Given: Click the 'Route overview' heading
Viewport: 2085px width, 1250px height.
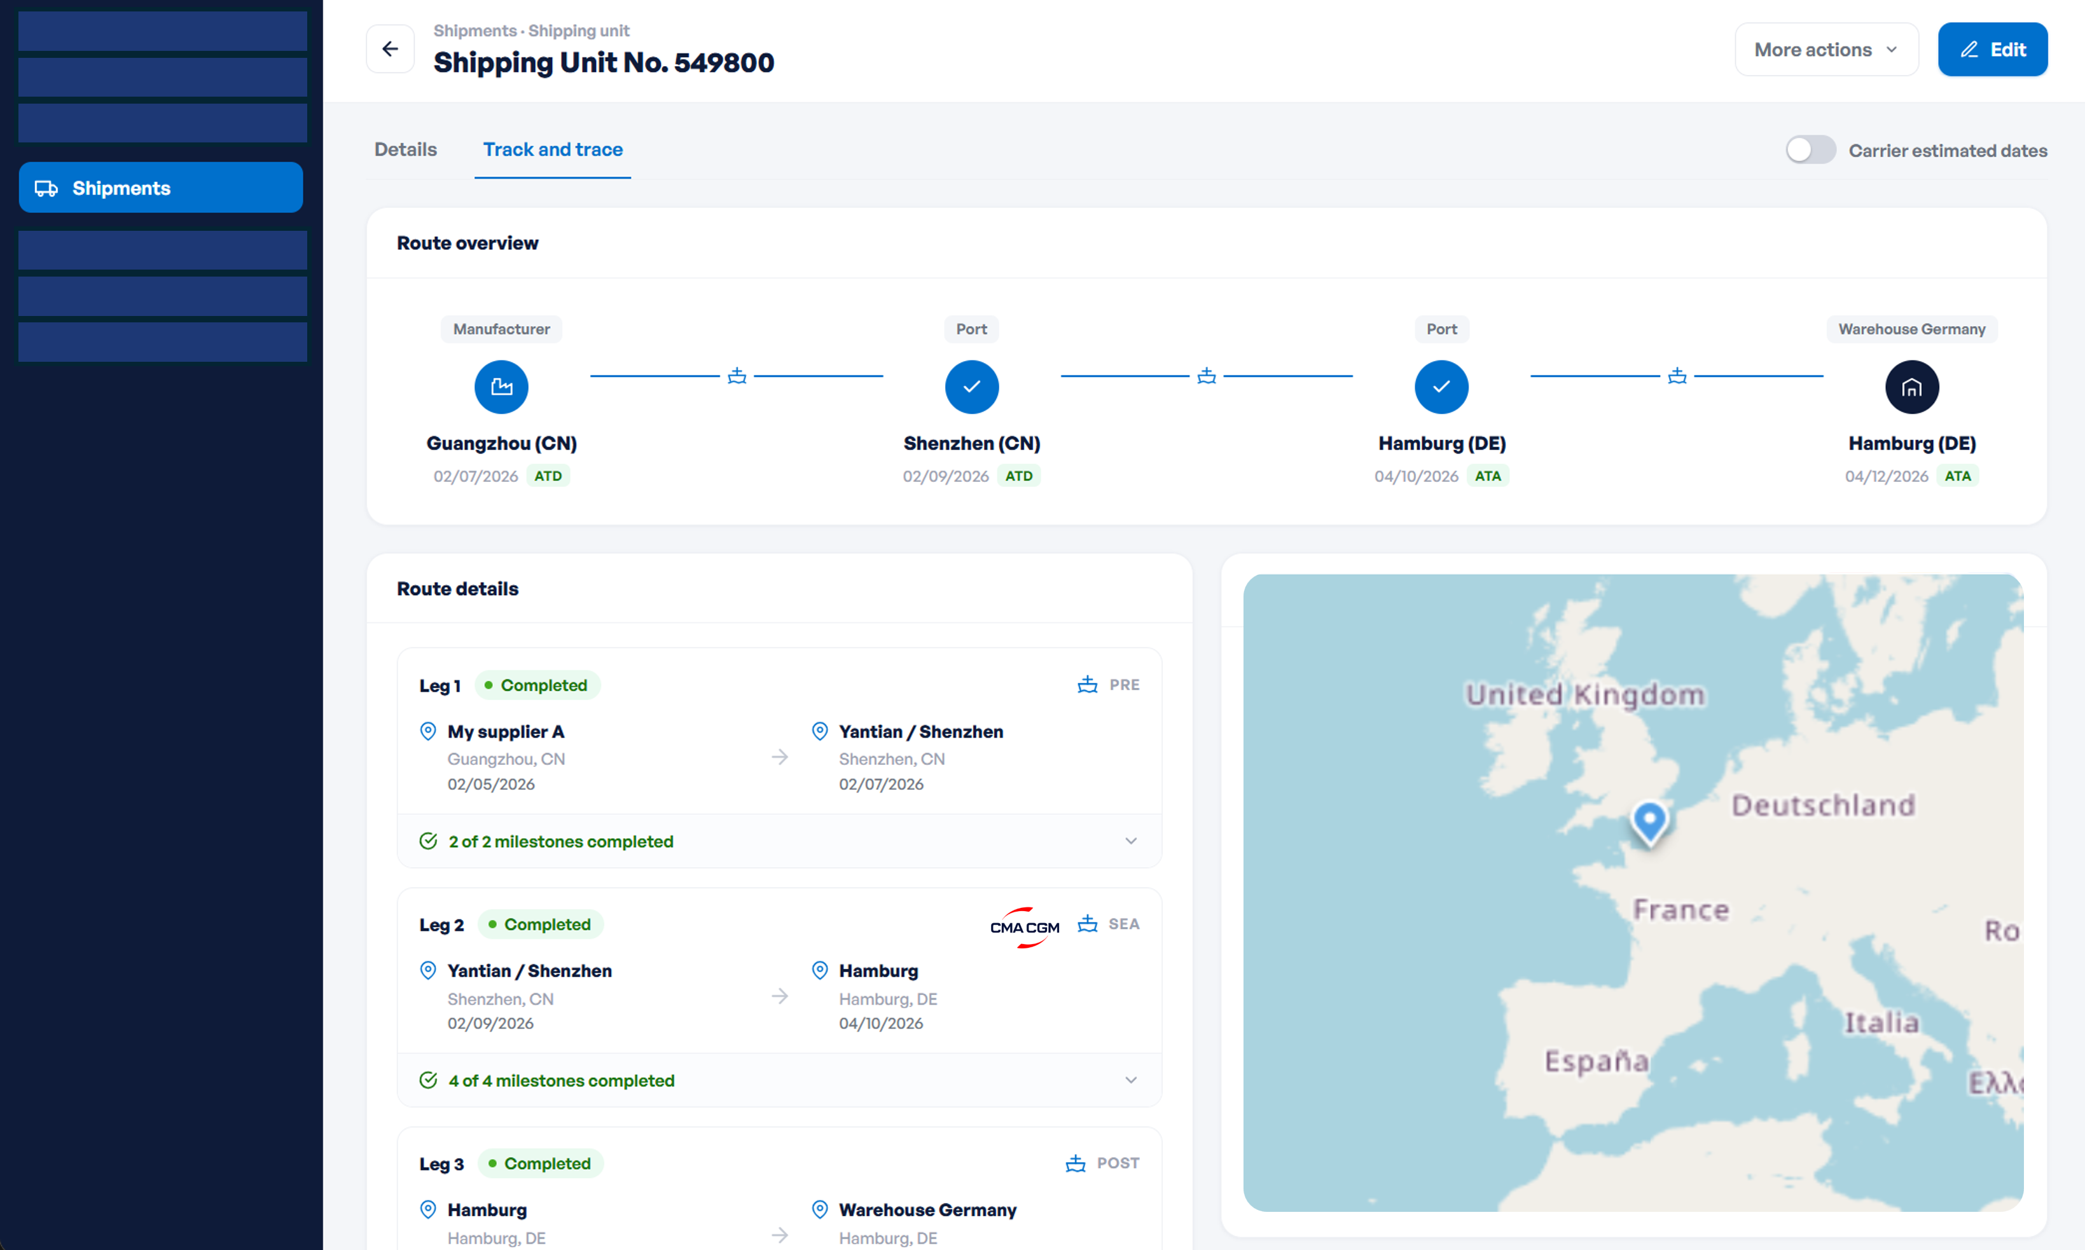Looking at the screenshot, I should coord(468,244).
